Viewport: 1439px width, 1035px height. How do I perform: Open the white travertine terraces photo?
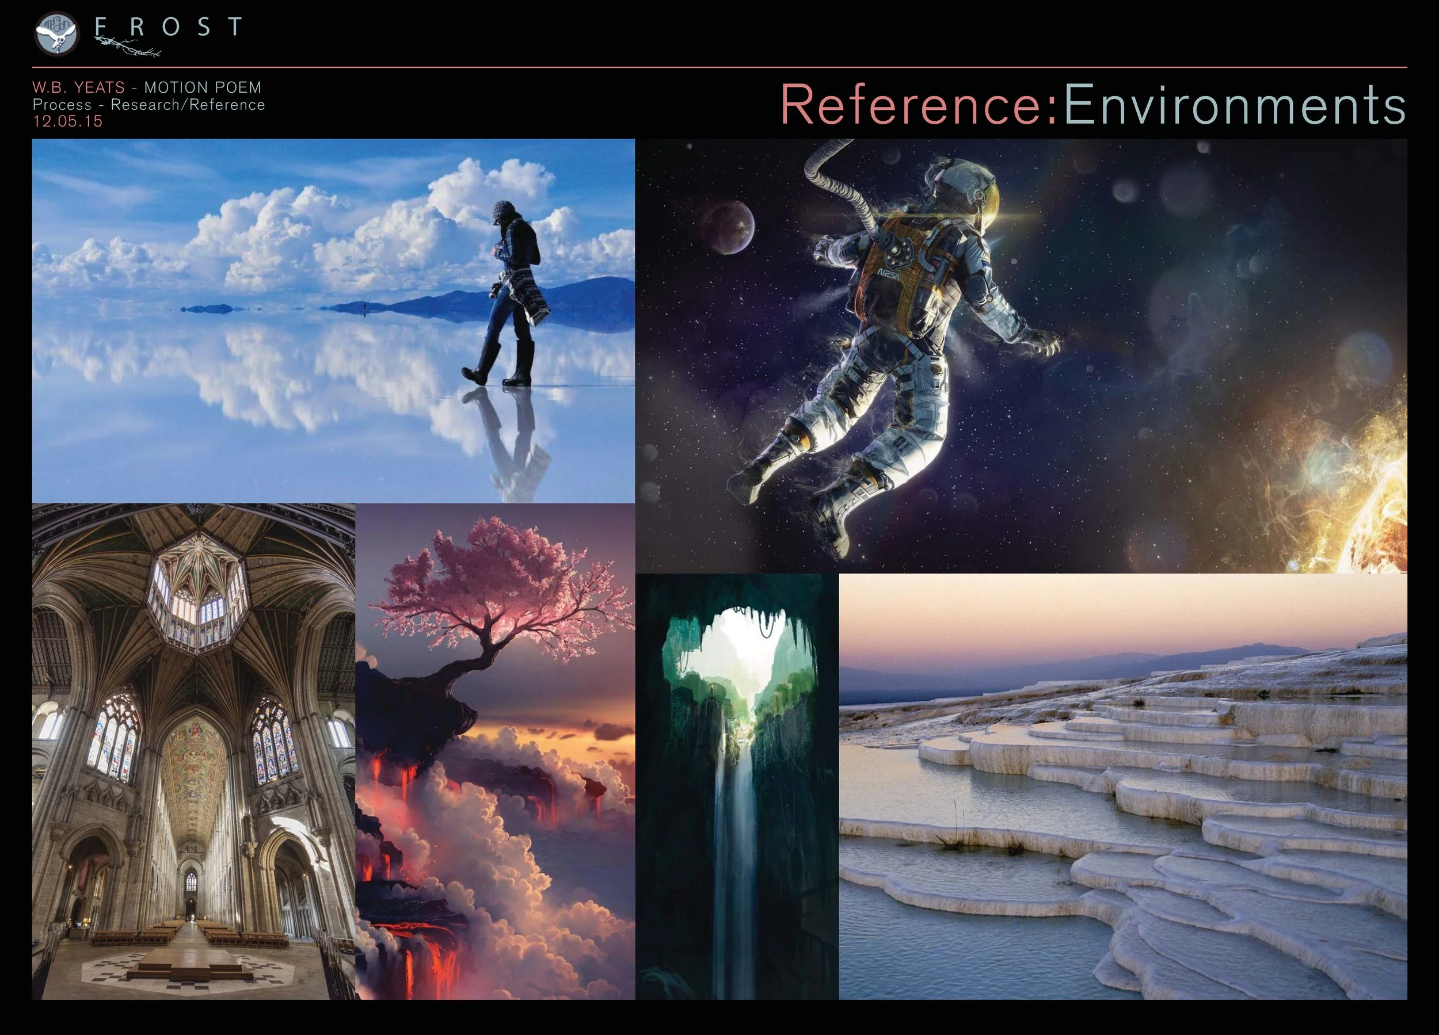(x=1122, y=786)
